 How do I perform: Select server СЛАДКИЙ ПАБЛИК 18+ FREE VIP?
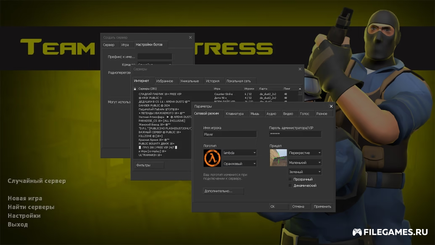point(160,94)
